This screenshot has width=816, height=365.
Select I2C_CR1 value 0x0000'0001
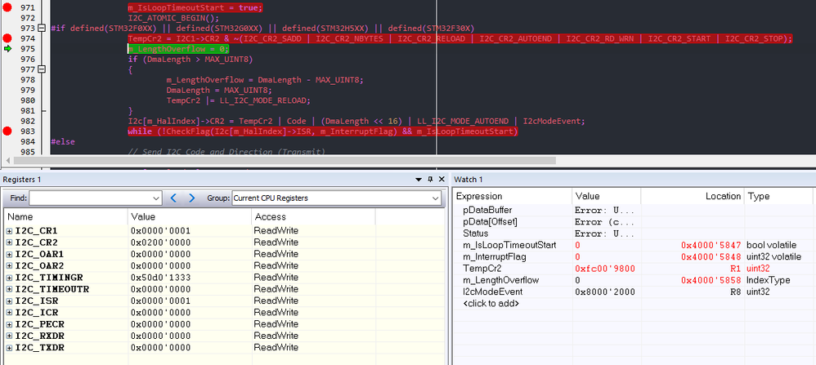coord(160,231)
